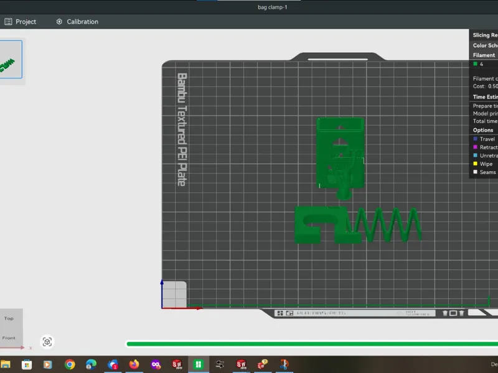This screenshot has height=373, width=498.
Task: Open Firefox from the taskbar
Action: tap(134, 364)
